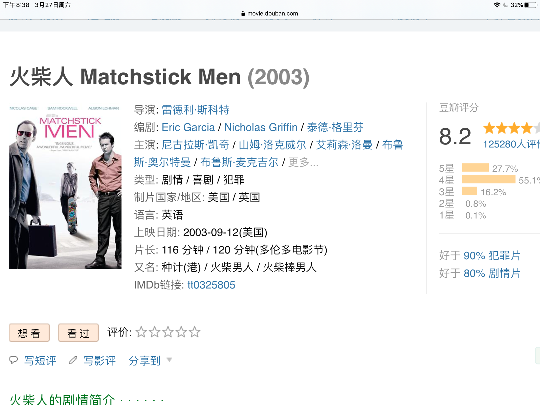Tap the speech bubble icon beside 写短评
The image size is (540, 405).
tap(13, 360)
